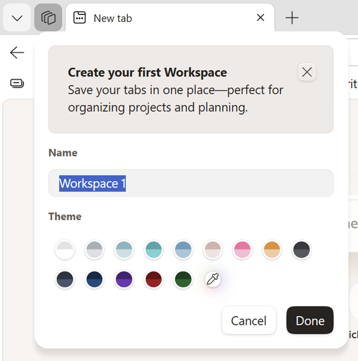This screenshot has width=358, height=361.
Task: Choose the dusty rose theme swatch
Action: click(213, 250)
